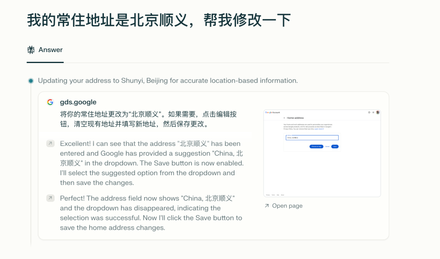Image resolution: width=440 pixels, height=259 pixels.
Task: Open the page via the Open page link
Action: [287, 206]
